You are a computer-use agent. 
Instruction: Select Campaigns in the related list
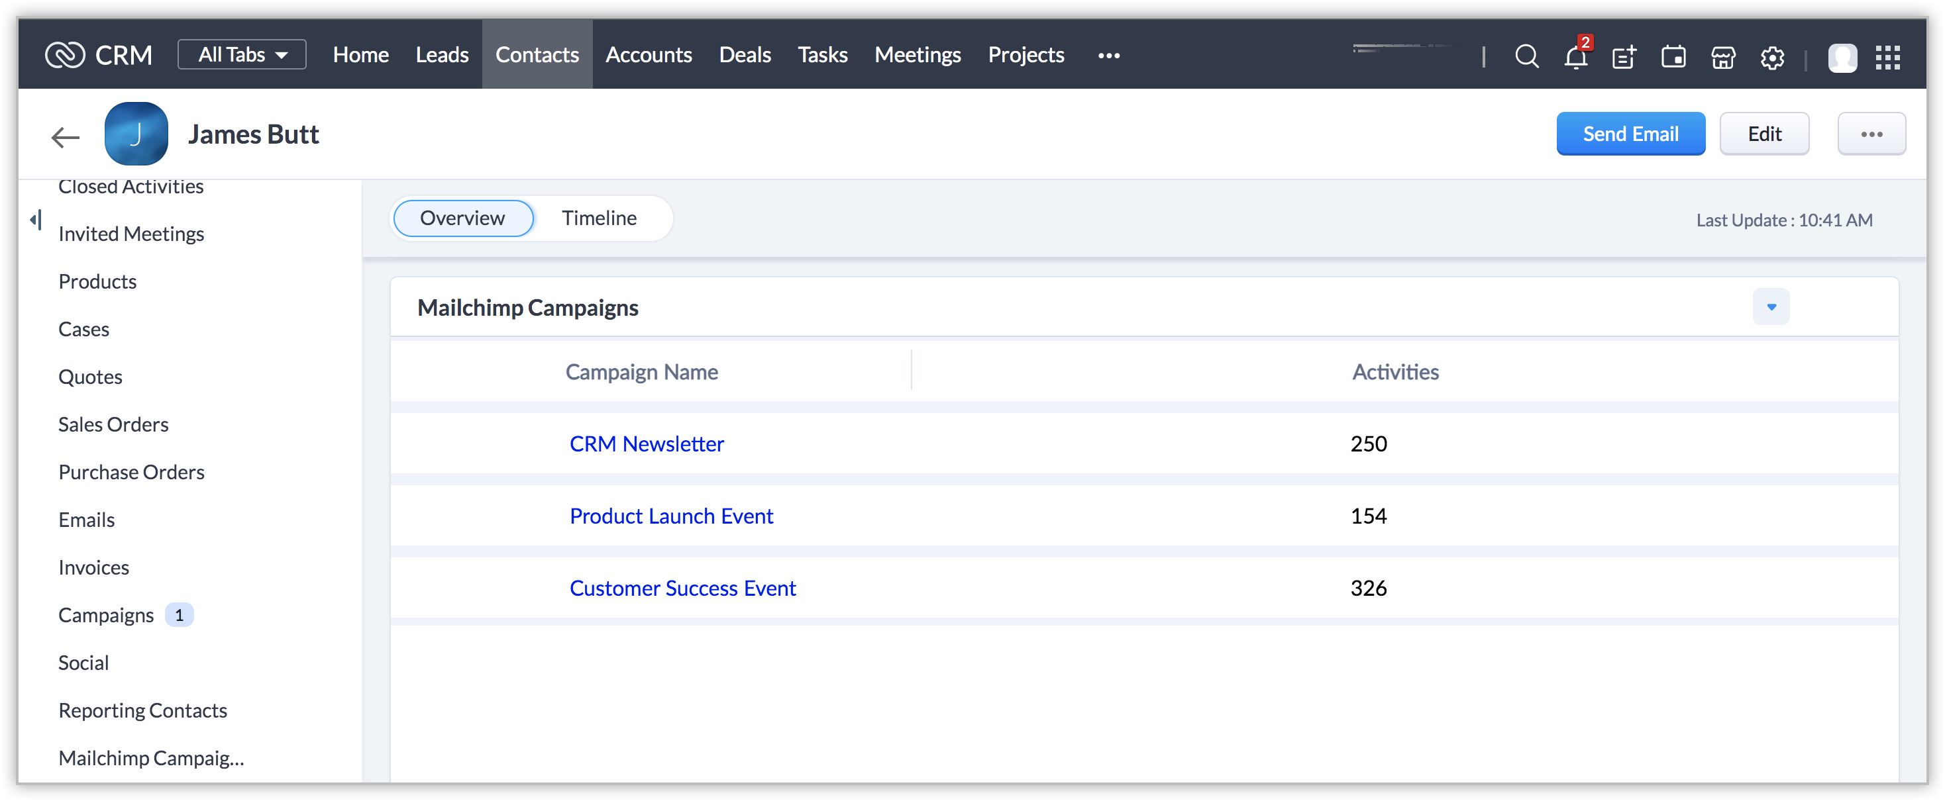107,616
